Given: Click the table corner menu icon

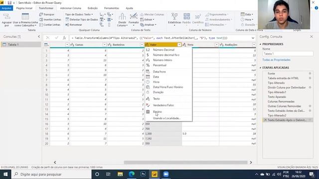Looking at the screenshot, I should pos(46,45).
